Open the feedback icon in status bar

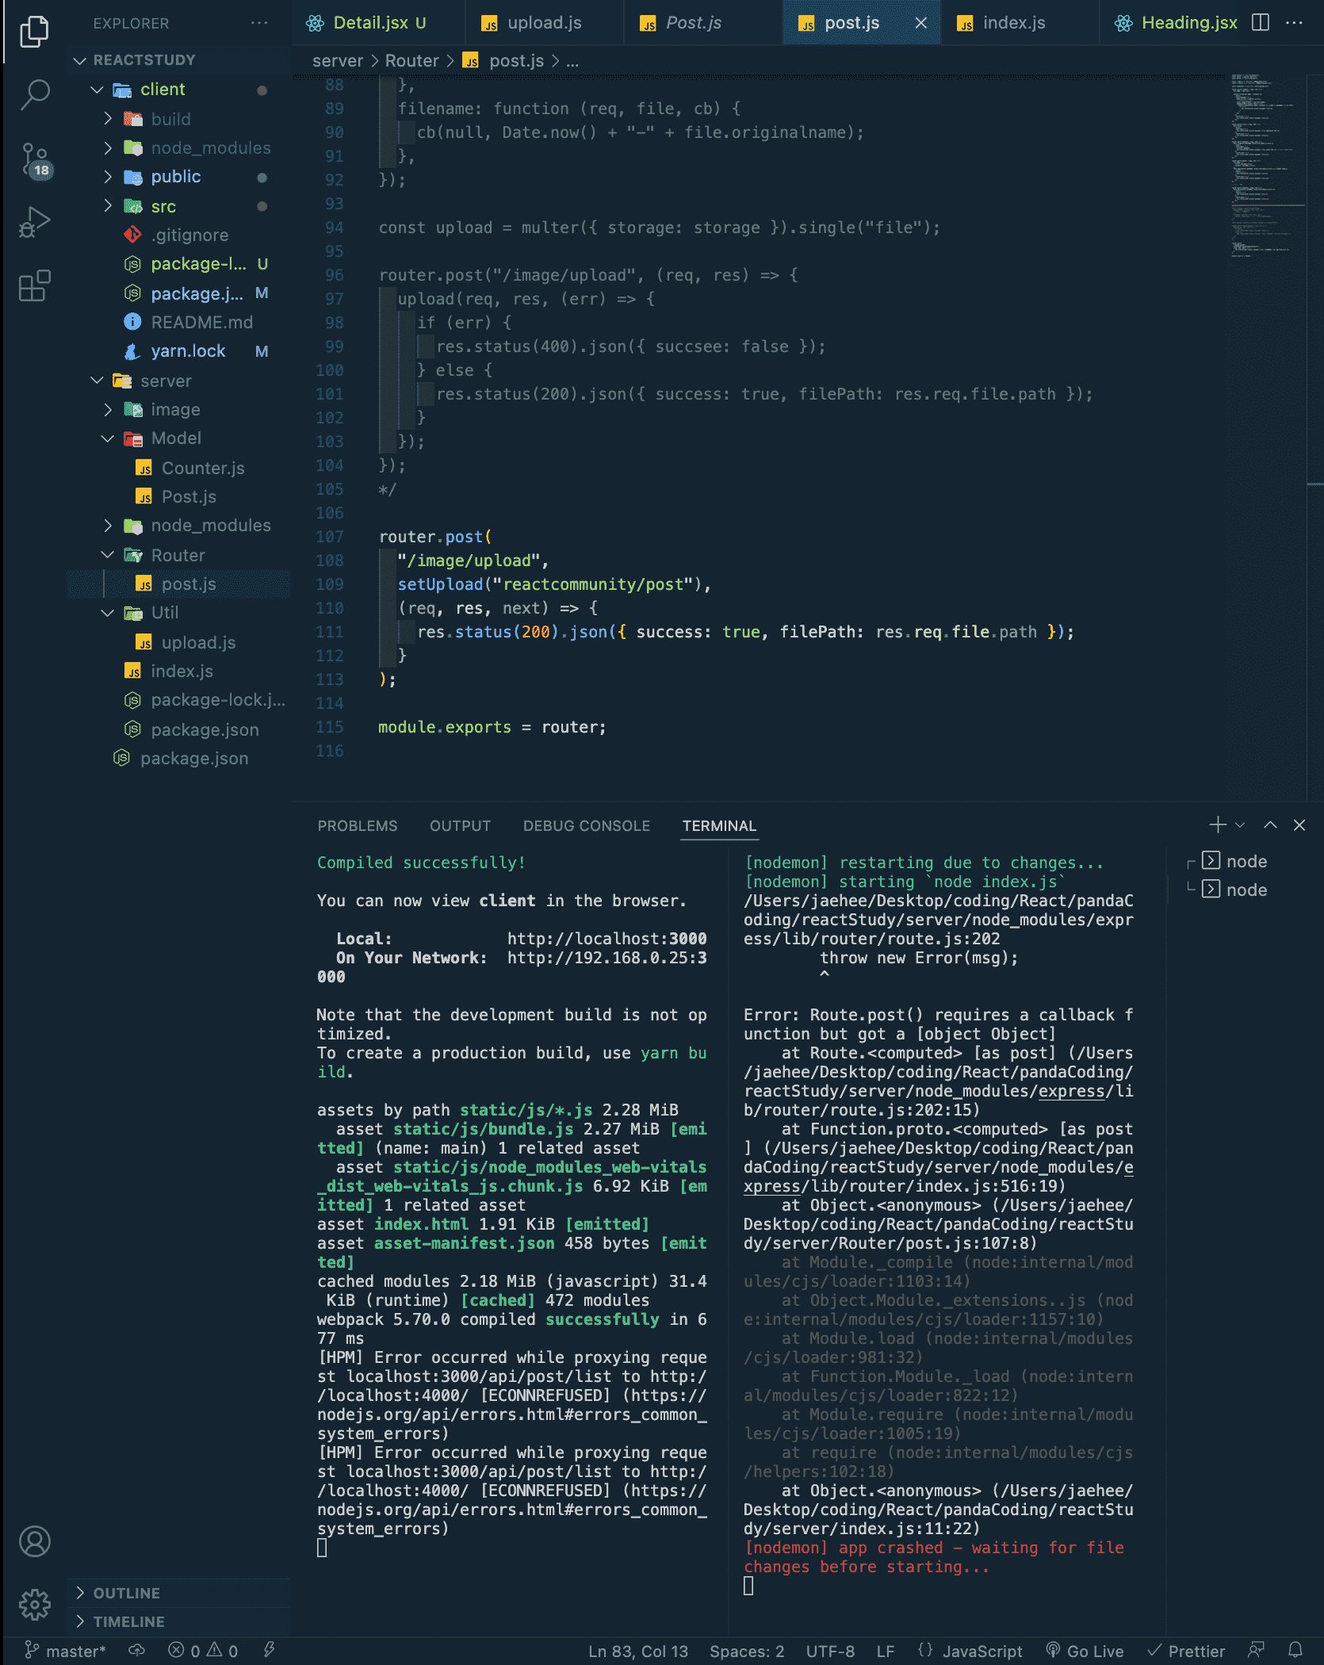pyautogui.click(x=1256, y=1651)
